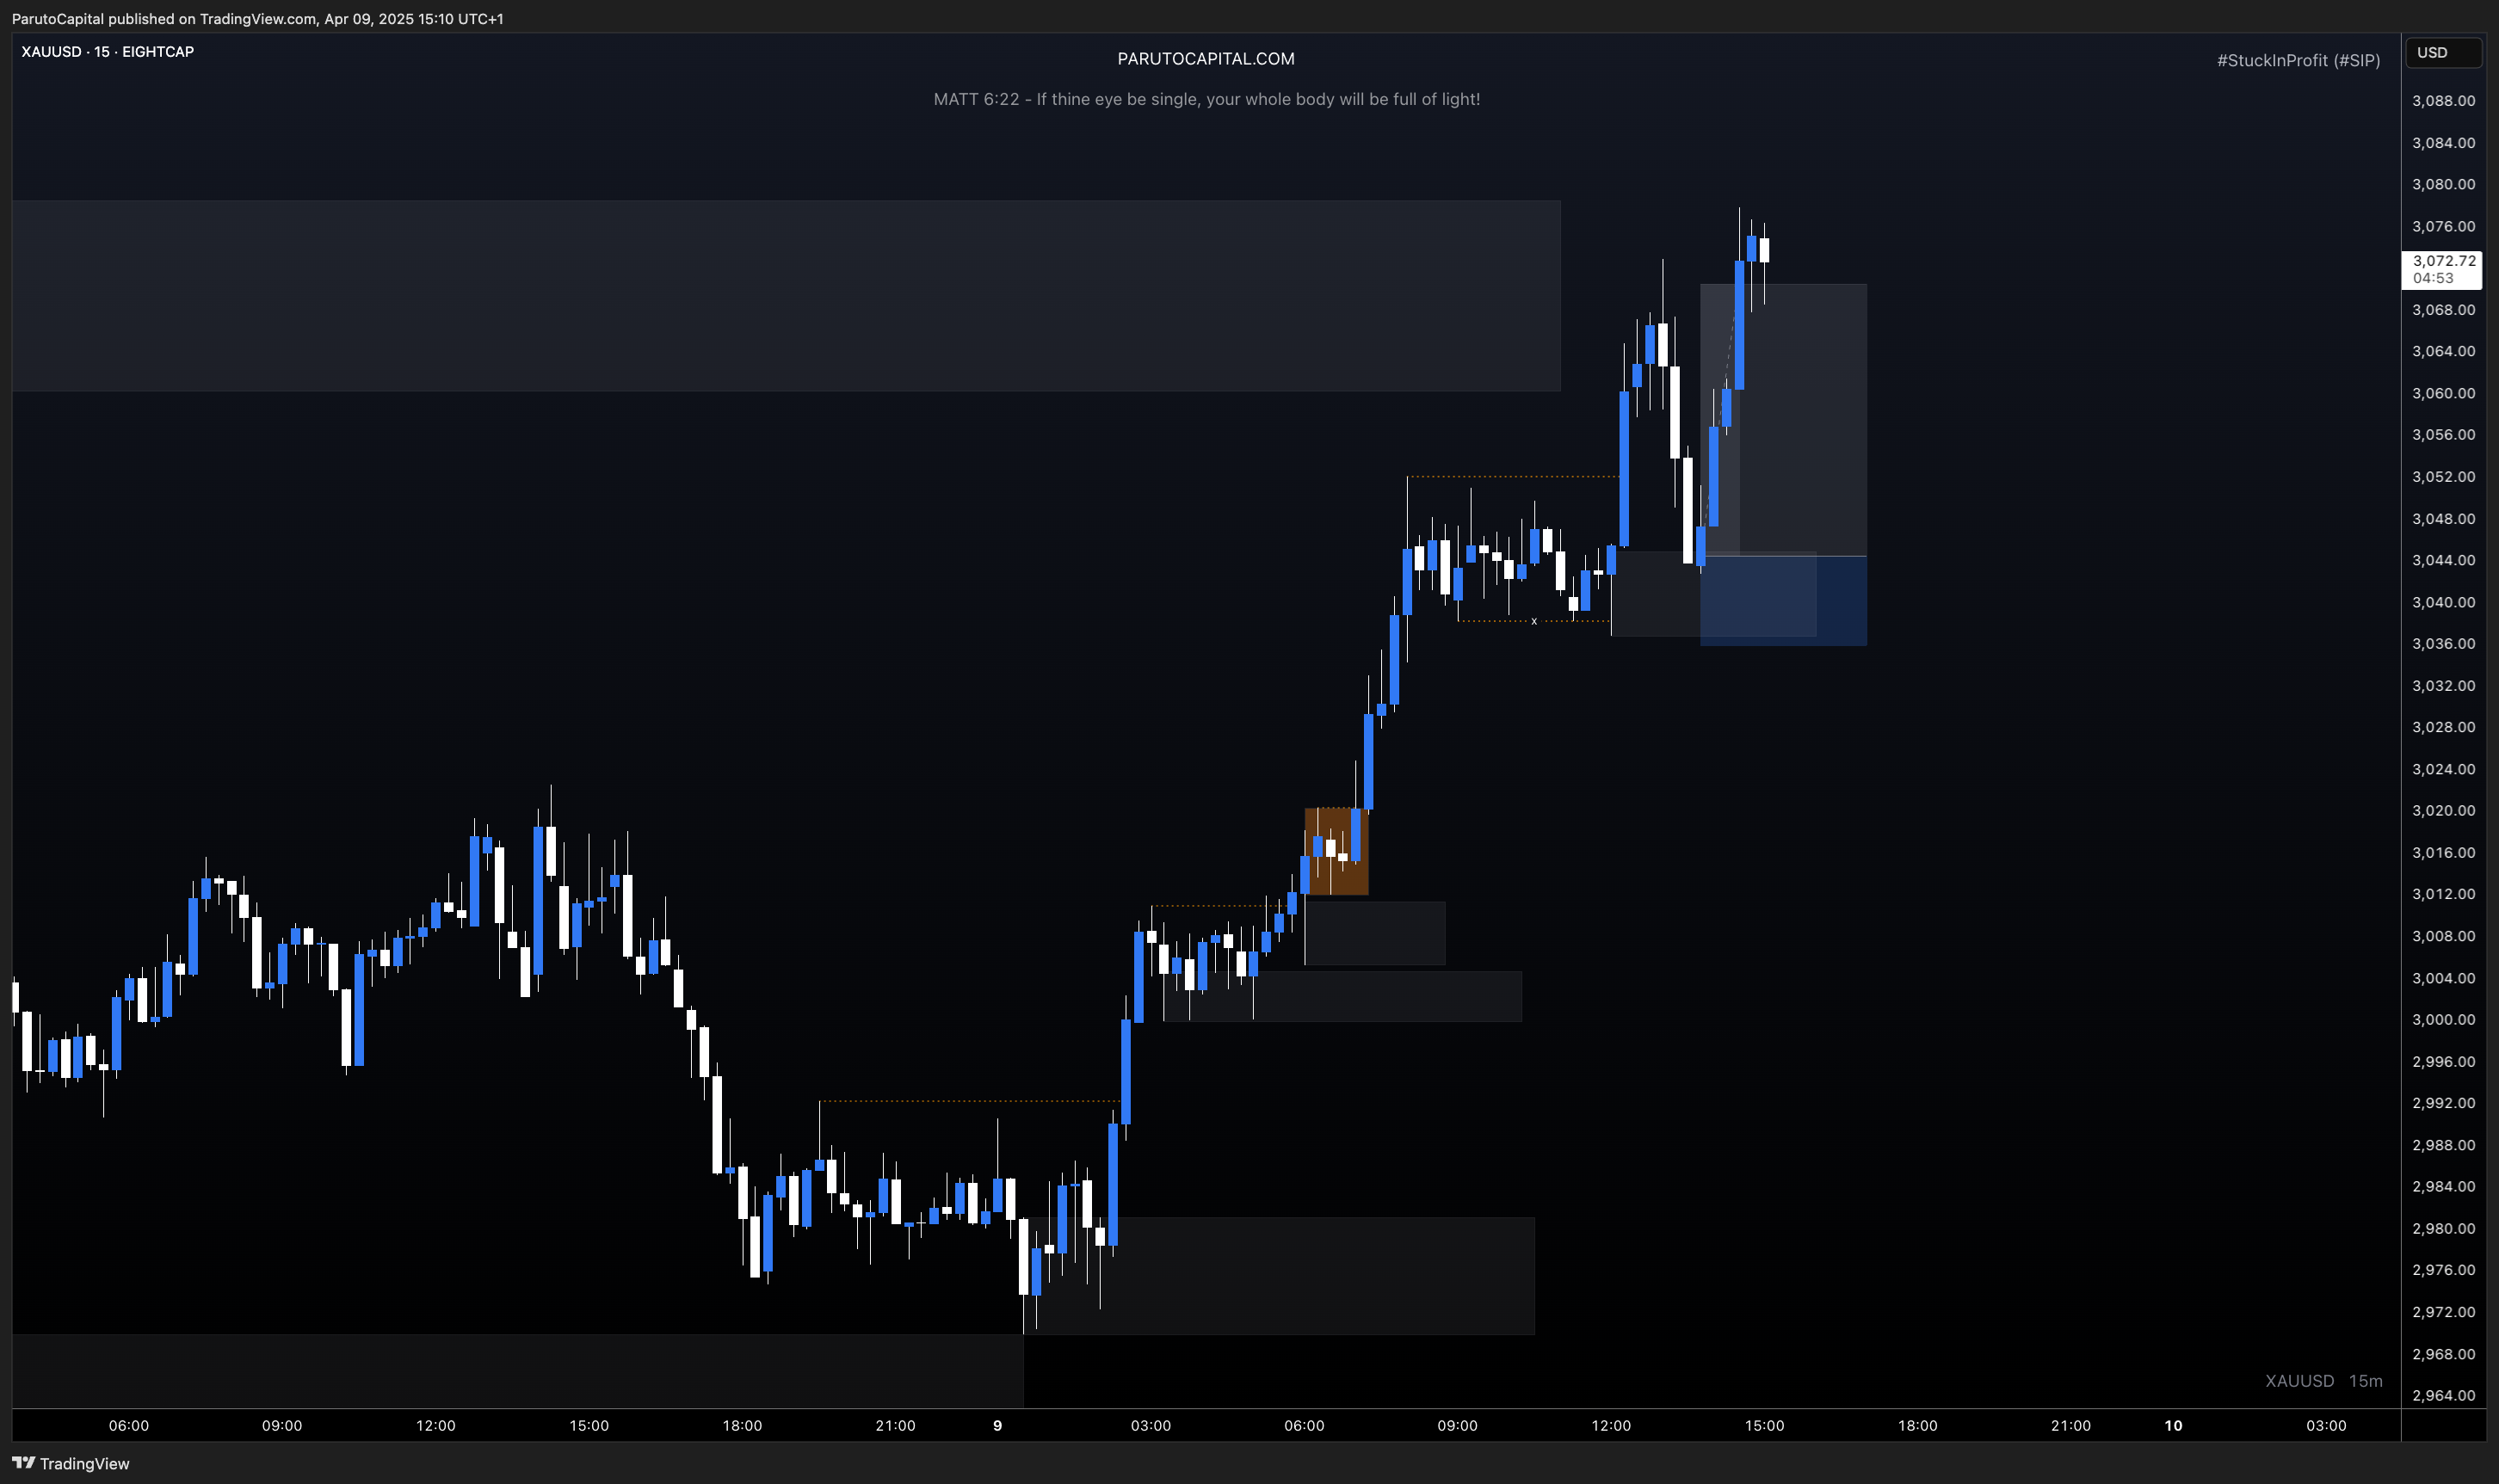Click the blue stop-loss zone of the position
The height and width of the screenshot is (1484, 2499).
(1783, 600)
